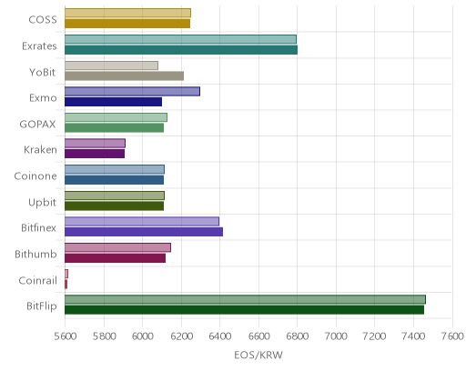Image resolution: width=466 pixels, height=371 pixels.
Task: Select the light blue Coinone upper bar
Action: point(115,169)
